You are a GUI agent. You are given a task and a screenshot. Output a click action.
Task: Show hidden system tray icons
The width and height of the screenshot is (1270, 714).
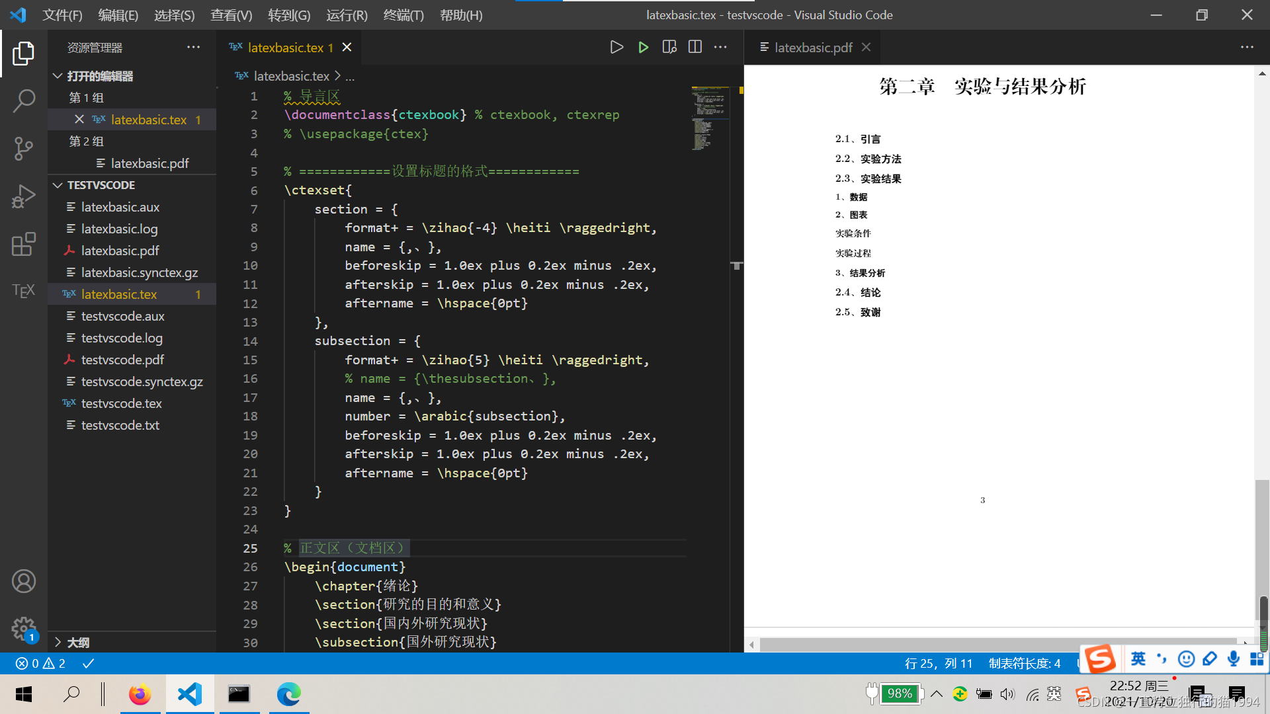(937, 694)
